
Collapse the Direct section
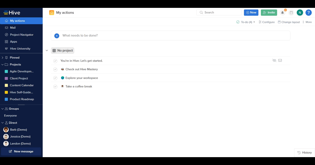2,123
